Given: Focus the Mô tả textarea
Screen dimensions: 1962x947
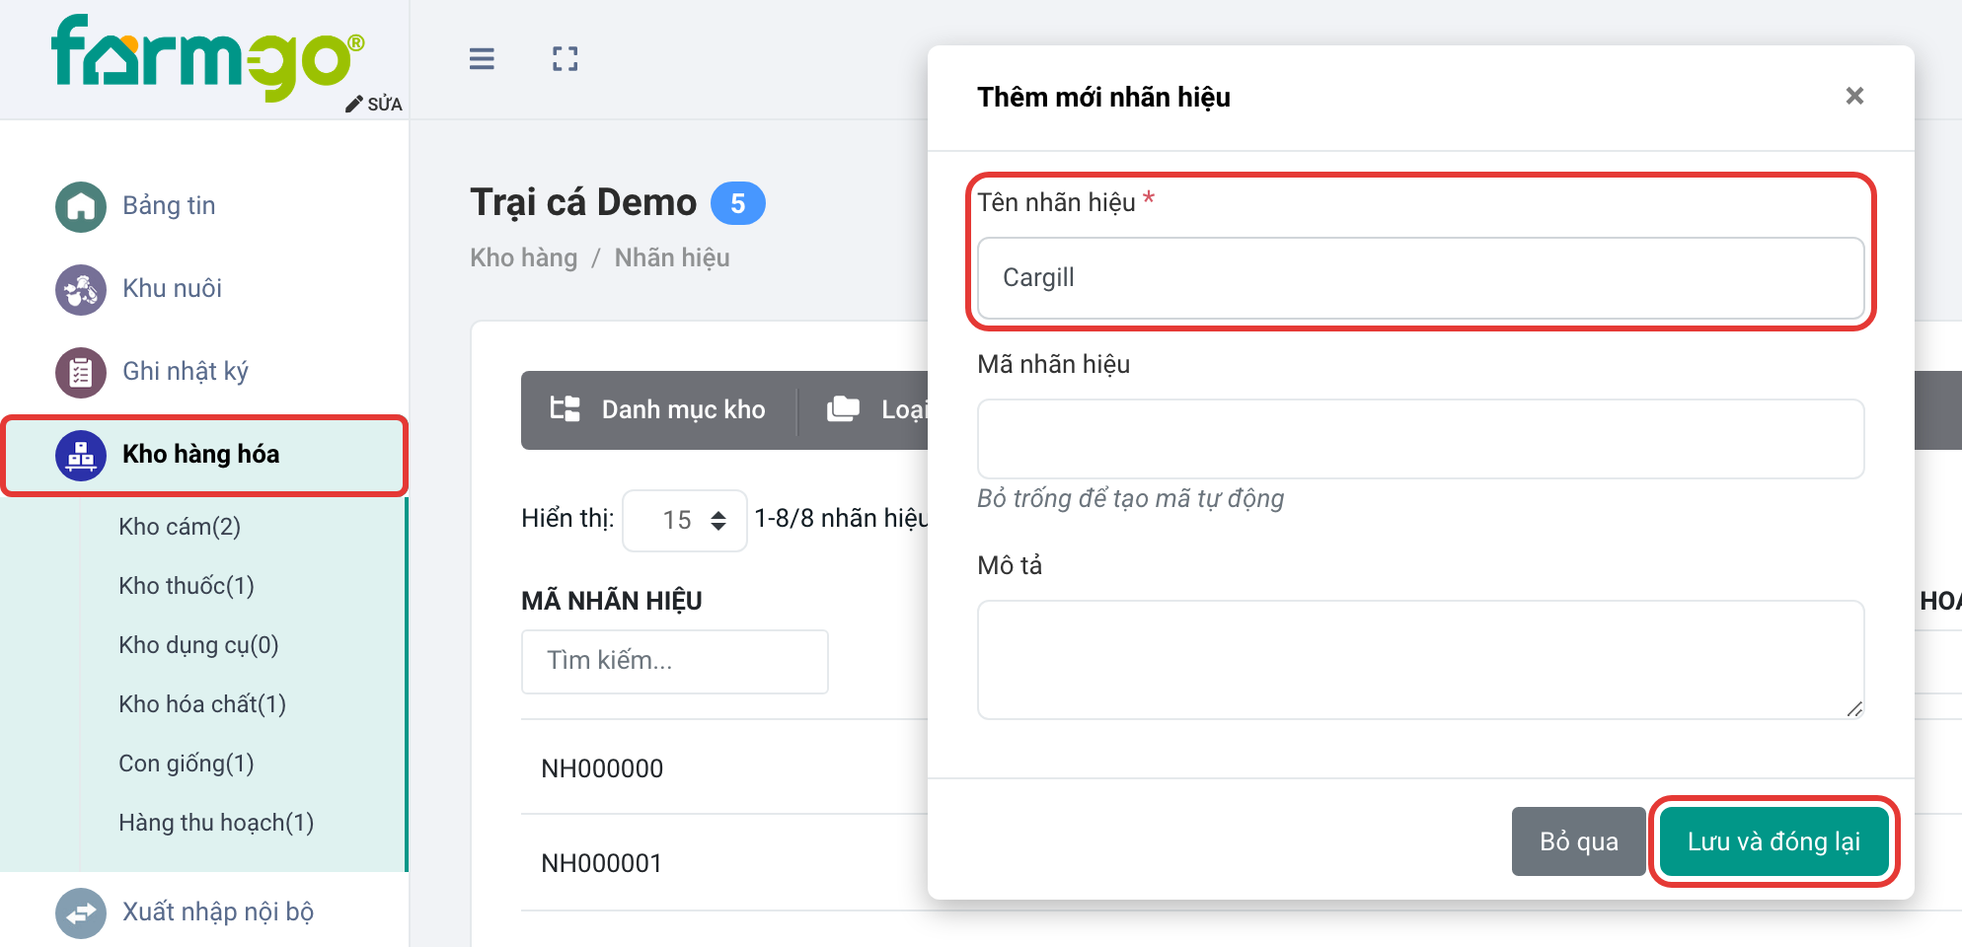Looking at the screenshot, I should (1420, 660).
